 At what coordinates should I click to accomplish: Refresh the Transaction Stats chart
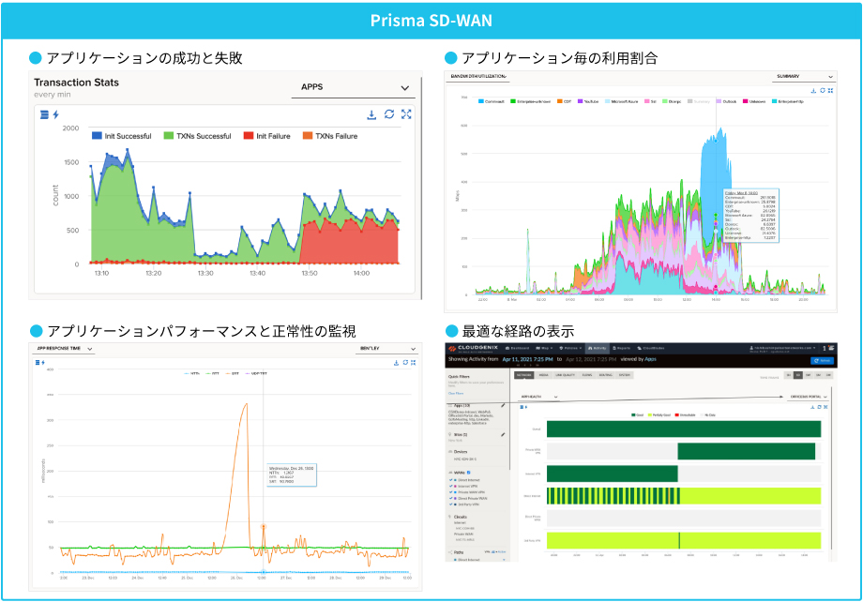(389, 113)
